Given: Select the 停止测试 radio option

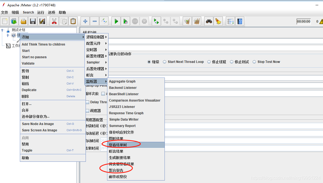Looking at the screenshot, I should [x=232, y=62].
